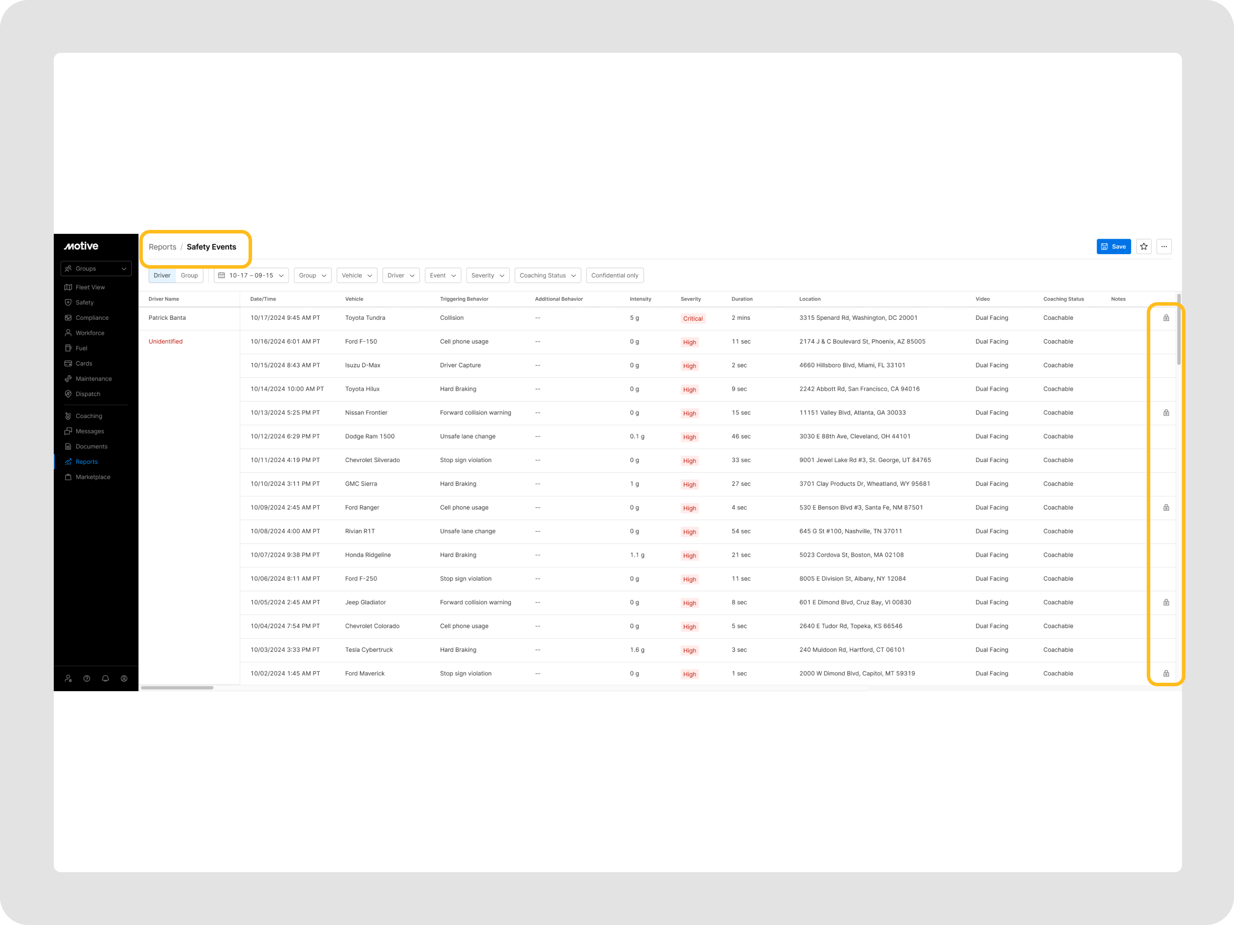
Task: Star this report as a favorite
Action: [x=1143, y=246]
